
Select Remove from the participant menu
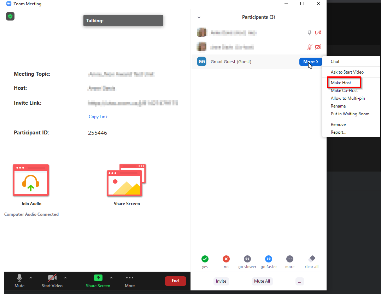click(x=351, y=124)
